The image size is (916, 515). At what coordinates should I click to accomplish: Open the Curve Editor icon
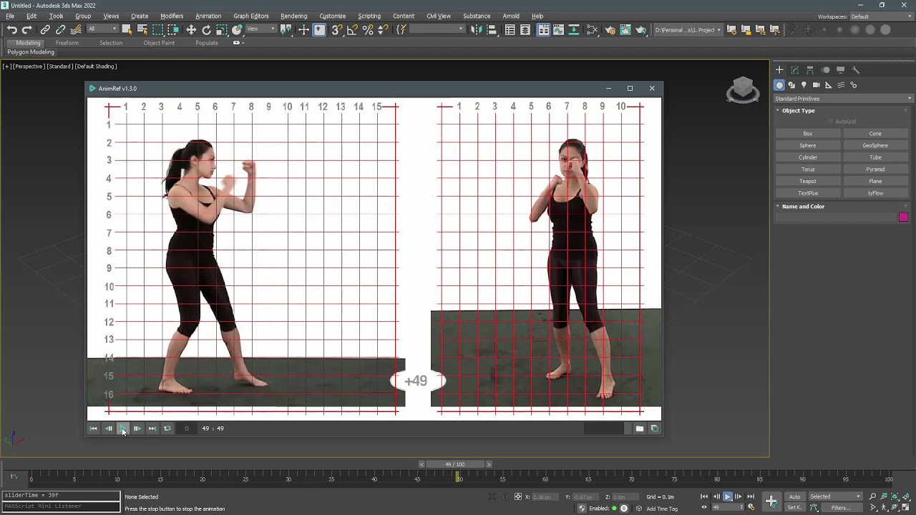tap(558, 29)
